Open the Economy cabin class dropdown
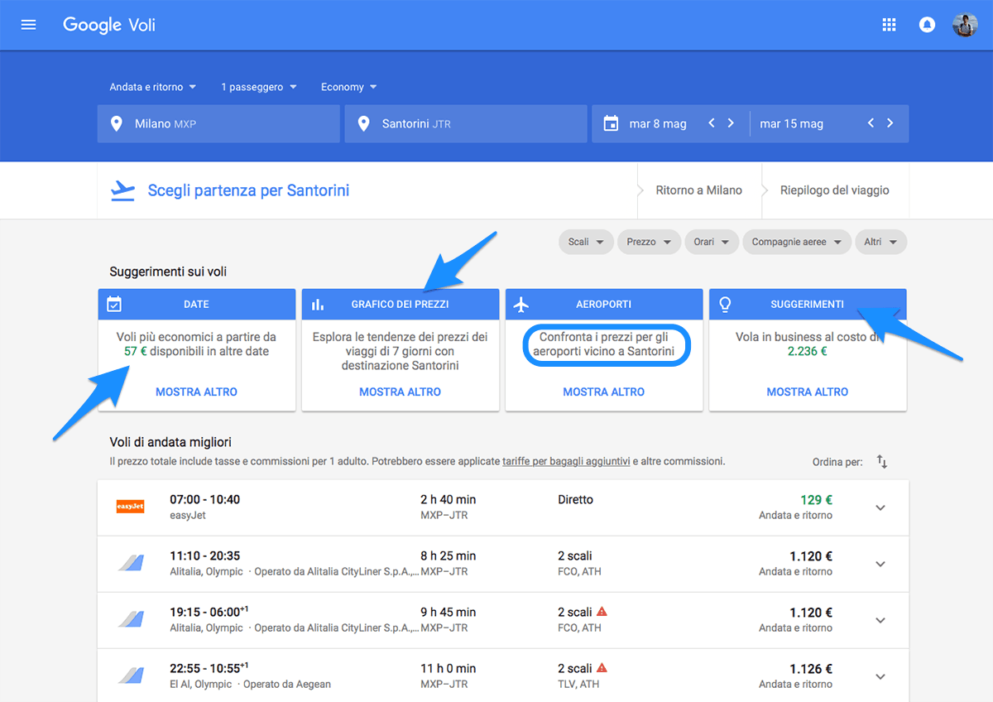This screenshot has width=993, height=702. [348, 86]
